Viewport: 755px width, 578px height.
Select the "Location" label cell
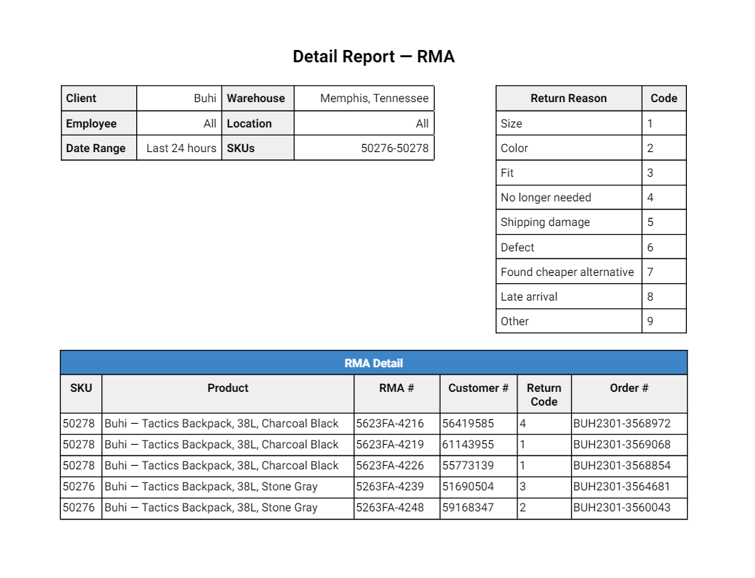click(x=258, y=124)
